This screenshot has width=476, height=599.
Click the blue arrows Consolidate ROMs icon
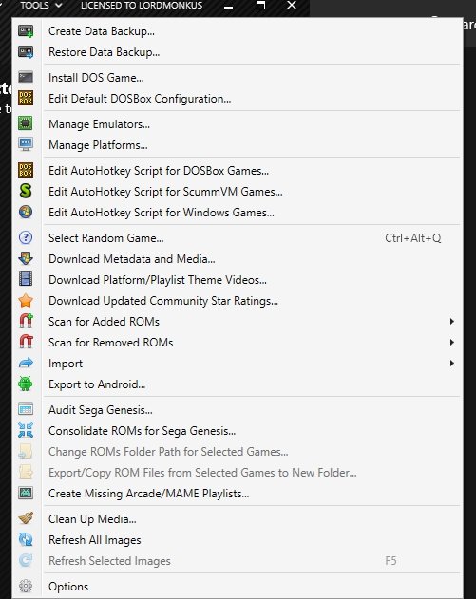[26, 430]
